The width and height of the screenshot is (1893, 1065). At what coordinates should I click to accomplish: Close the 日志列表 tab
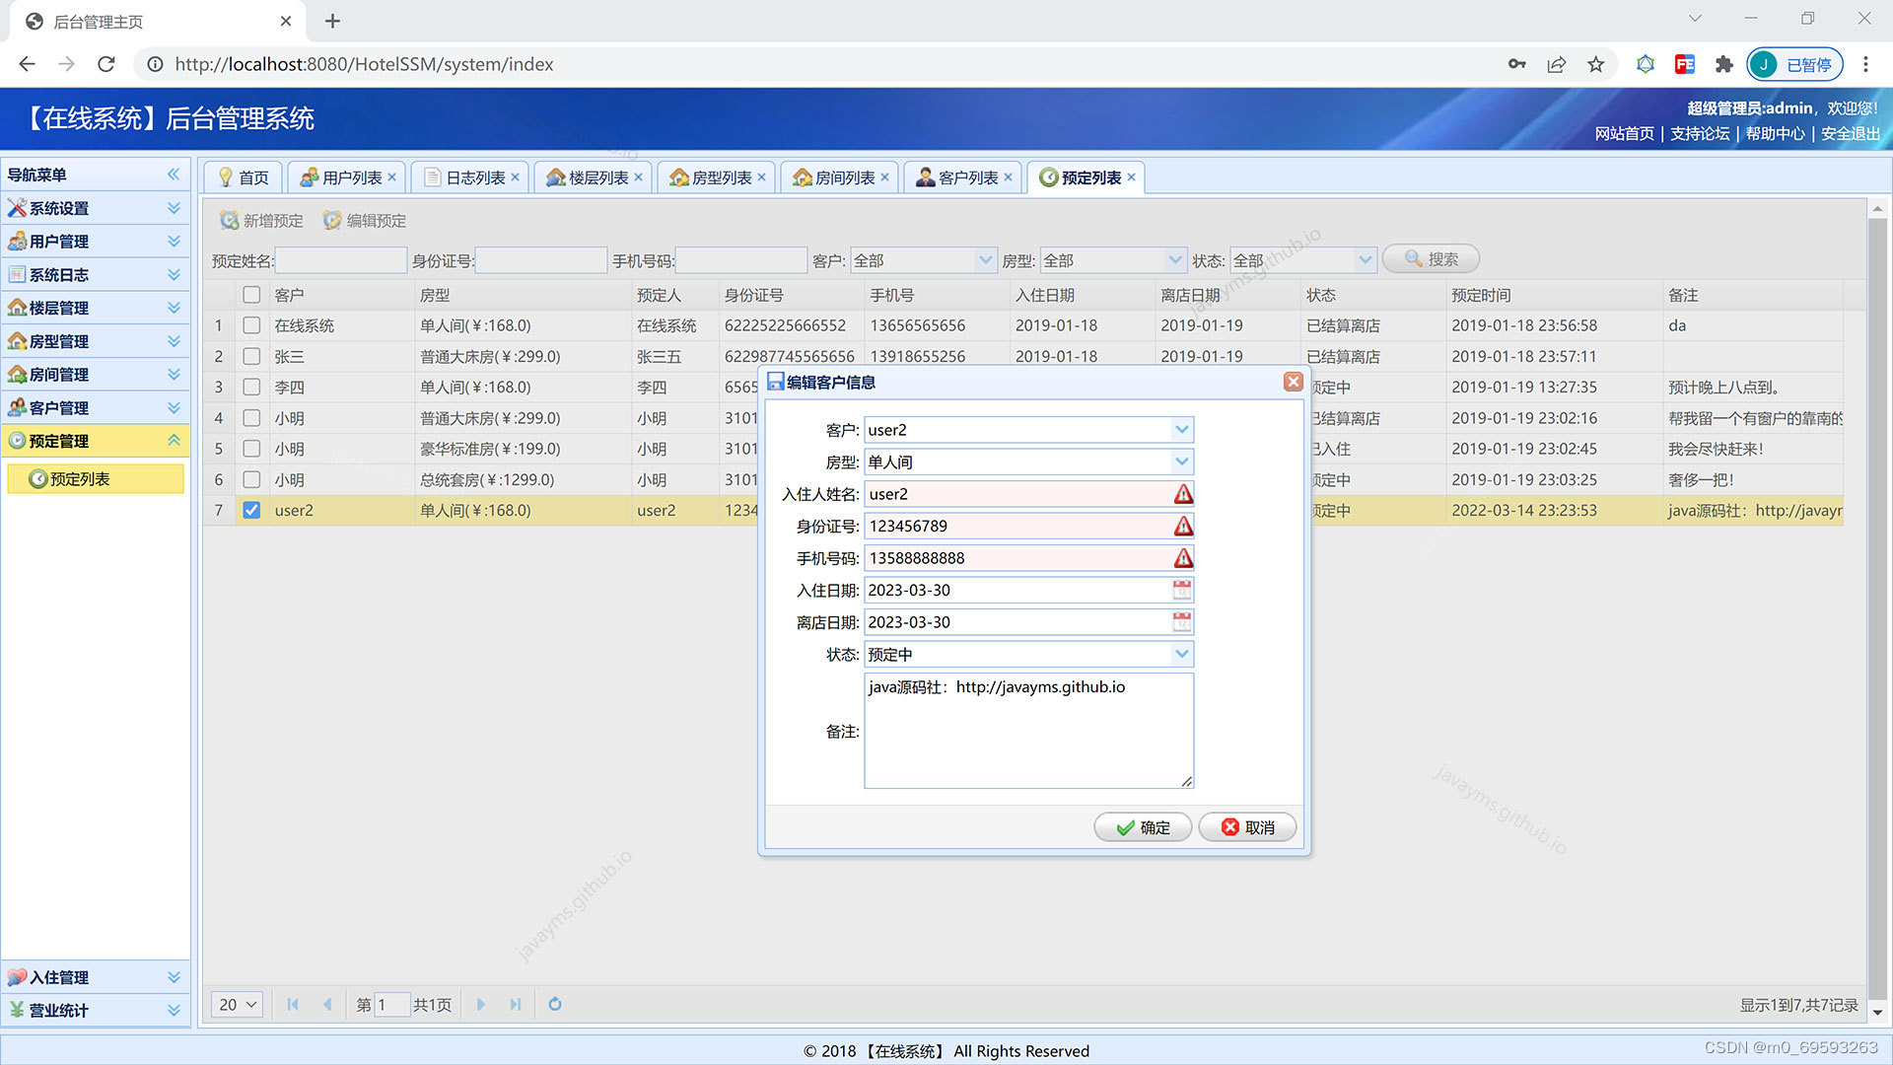515,177
